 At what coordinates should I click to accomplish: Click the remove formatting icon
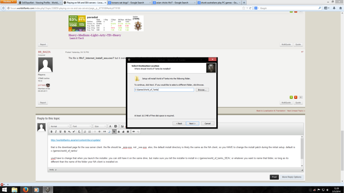79,132
